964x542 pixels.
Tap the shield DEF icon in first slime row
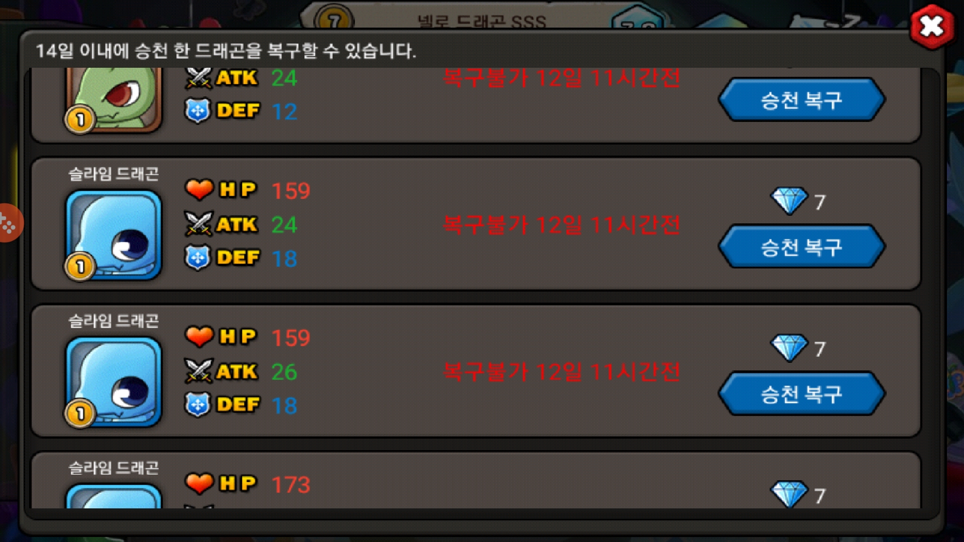click(197, 257)
